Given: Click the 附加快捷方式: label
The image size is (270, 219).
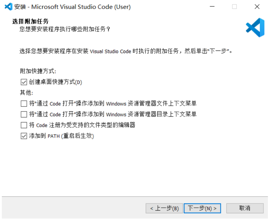Looking at the screenshot, I should point(38,71).
